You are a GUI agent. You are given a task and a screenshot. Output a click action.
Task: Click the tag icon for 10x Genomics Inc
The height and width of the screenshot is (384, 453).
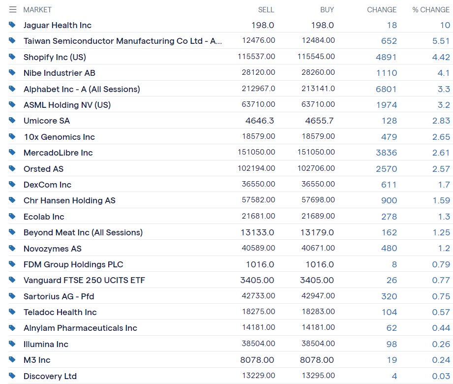pos(12,136)
